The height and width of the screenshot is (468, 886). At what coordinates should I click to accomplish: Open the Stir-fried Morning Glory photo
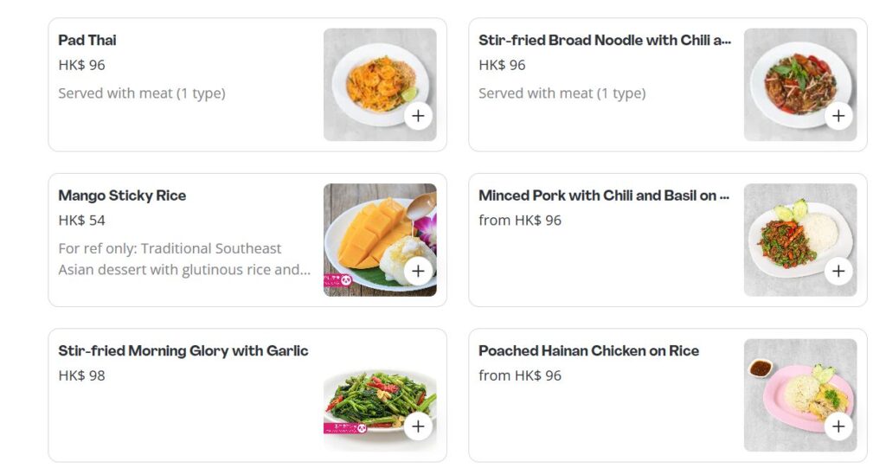380,395
